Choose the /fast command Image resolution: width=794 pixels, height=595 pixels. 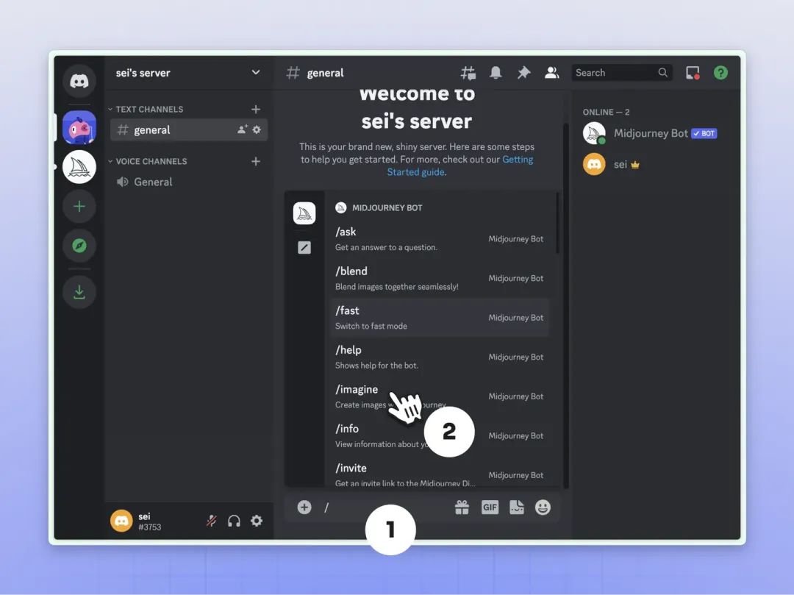tap(439, 318)
